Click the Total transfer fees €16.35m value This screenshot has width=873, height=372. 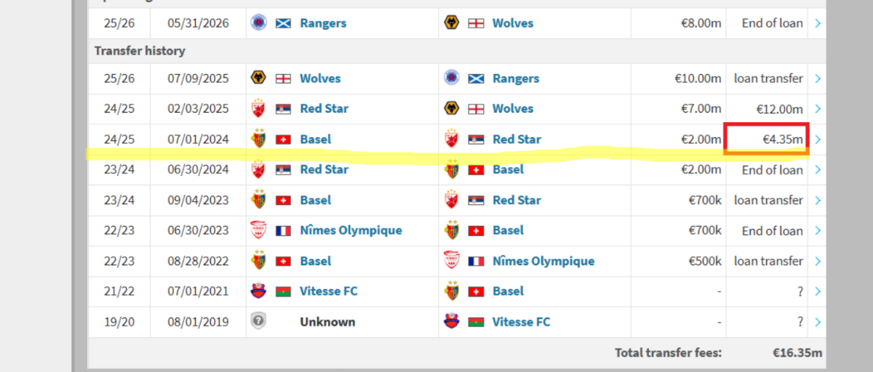coord(797,353)
